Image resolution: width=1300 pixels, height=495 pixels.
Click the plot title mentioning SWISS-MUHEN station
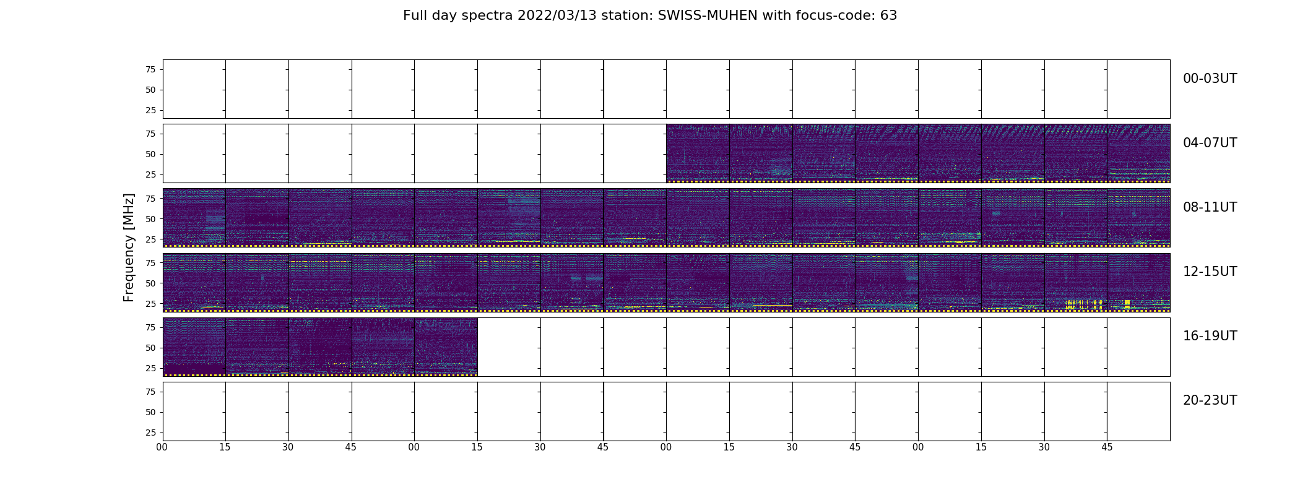650,15
